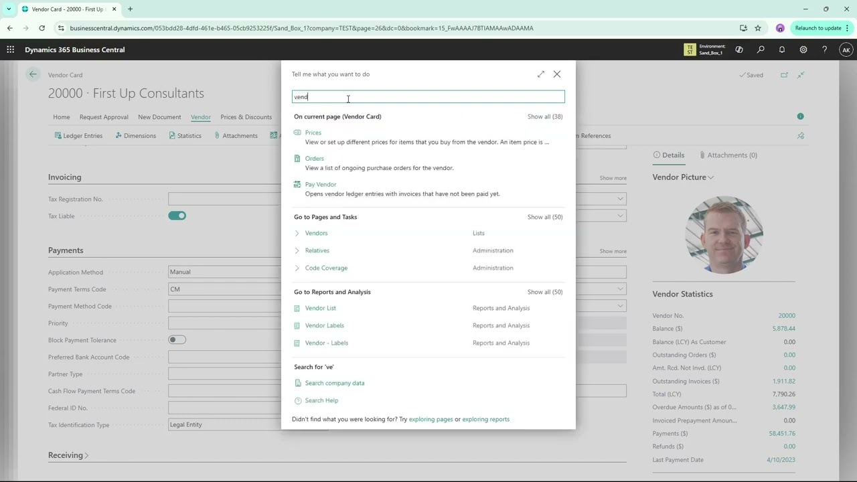
Task: Open the Request Approval menu
Action: click(x=104, y=117)
